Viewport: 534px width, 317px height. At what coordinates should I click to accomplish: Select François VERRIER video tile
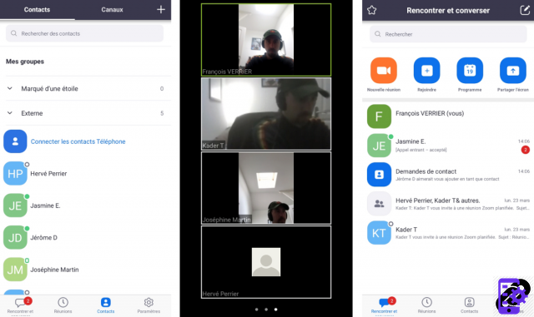click(266, 40)
